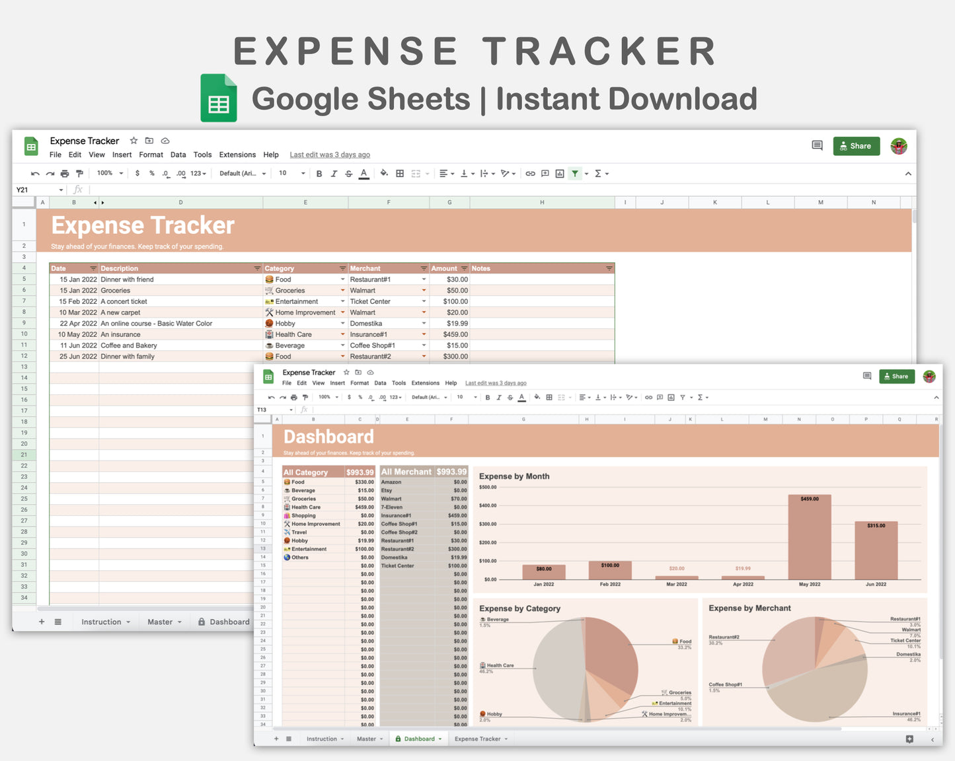Toggle bold formatting
The width and height of the screenshot is (955, 761).
click(x=319, y=173)
